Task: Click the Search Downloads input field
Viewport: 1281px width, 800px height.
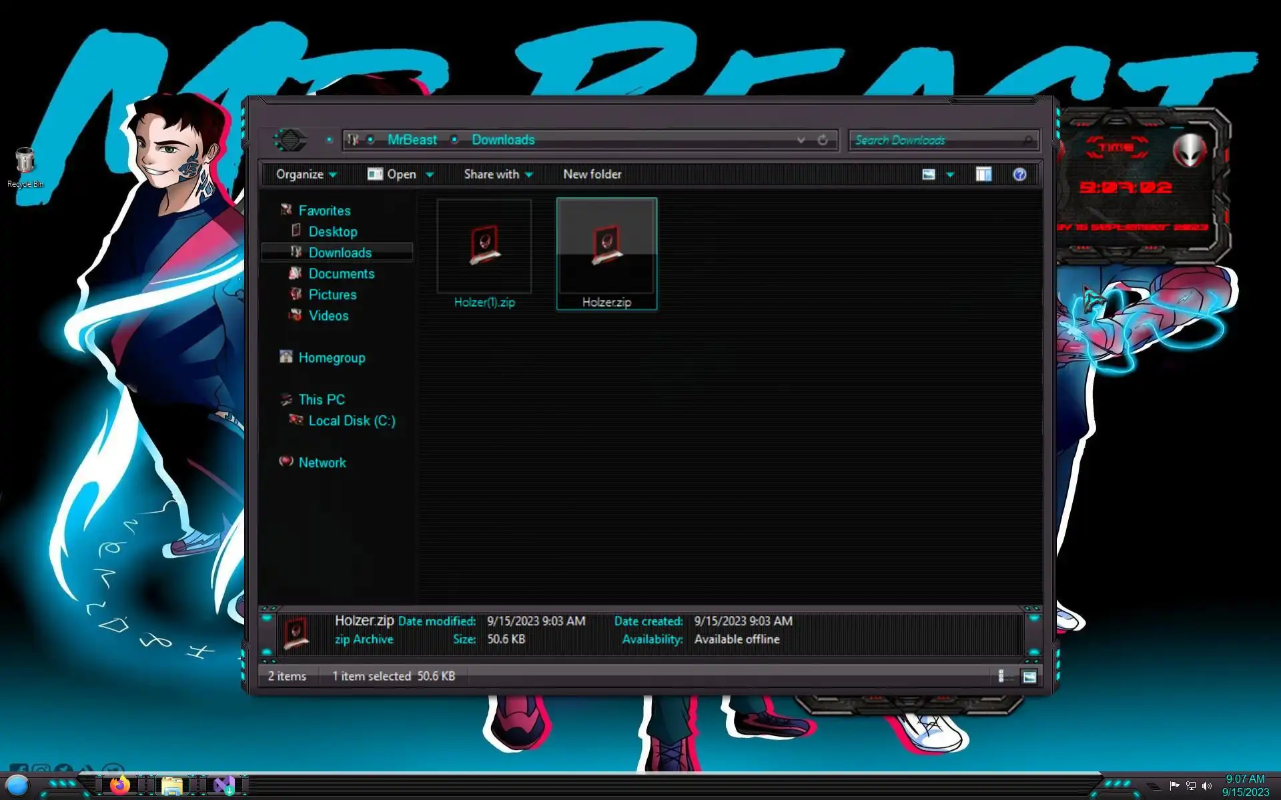Action: pyautogui.click(x=934, y=140)
